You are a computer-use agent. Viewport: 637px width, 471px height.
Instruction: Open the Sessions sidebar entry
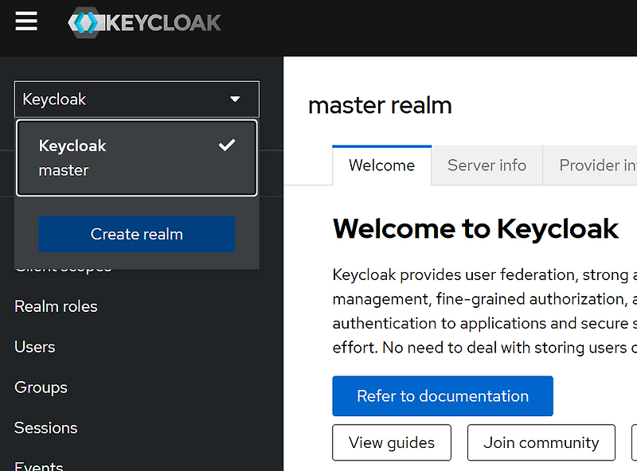click(x=45, y=428)
